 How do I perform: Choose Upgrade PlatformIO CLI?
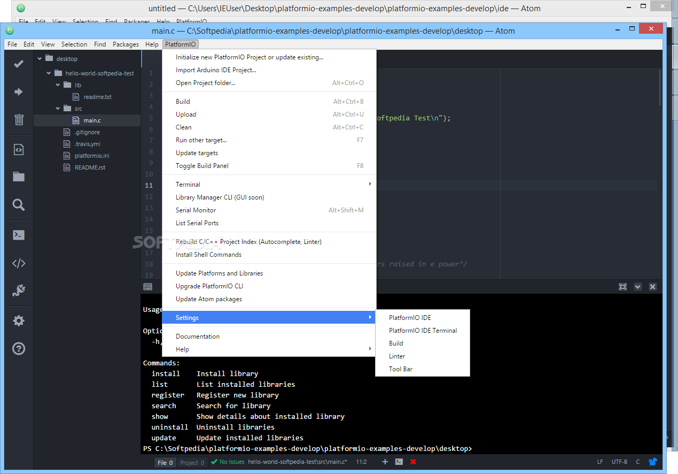point(269,286)
